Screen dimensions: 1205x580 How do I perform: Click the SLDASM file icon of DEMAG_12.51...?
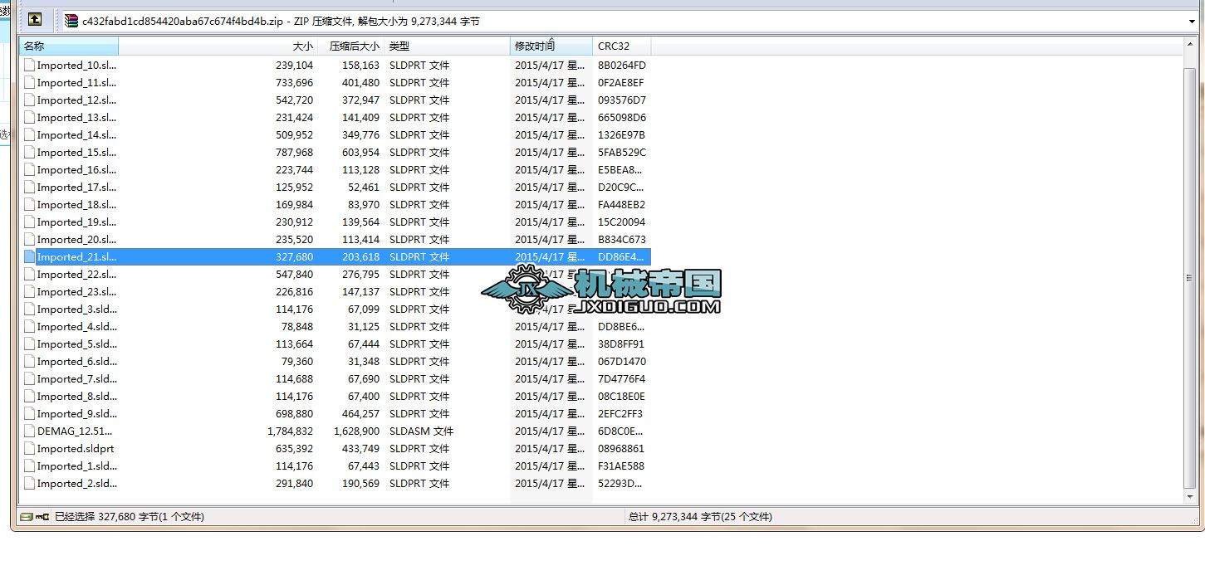(x=29, y=431)
